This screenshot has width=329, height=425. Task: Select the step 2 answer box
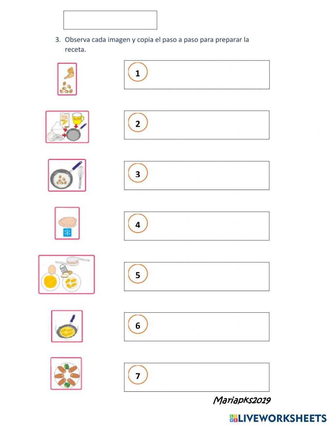[207, 125]
